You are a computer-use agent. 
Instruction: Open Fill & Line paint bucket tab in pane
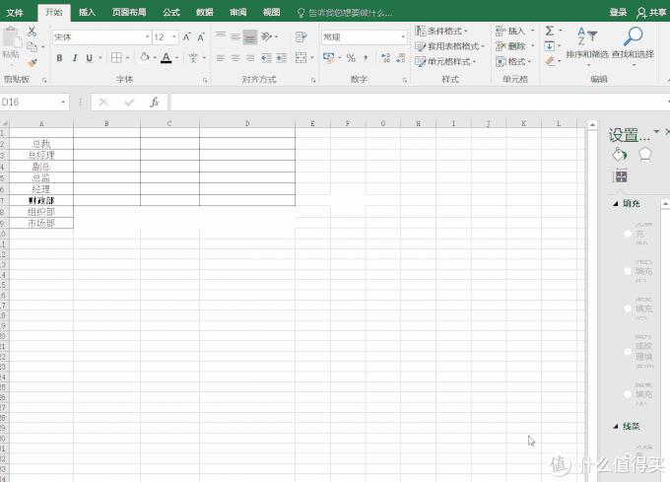619,154
